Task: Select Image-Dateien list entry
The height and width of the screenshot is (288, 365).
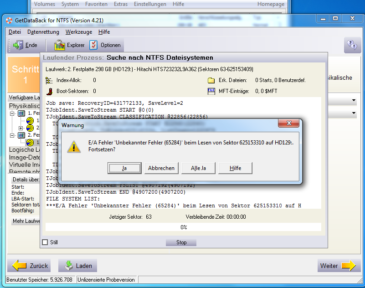Action: point(25,157)
